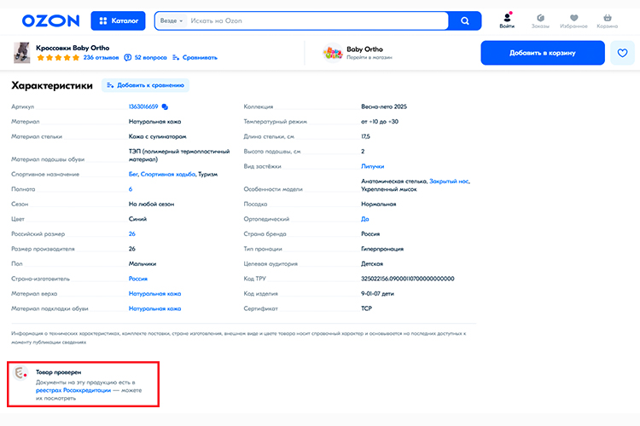
Task: Click the OZON logo
Action: pyautogui.click(x=50, y=20)
